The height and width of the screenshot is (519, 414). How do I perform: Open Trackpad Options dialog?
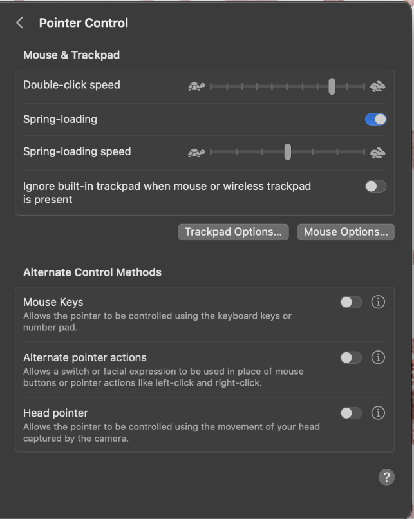[233, 232]
